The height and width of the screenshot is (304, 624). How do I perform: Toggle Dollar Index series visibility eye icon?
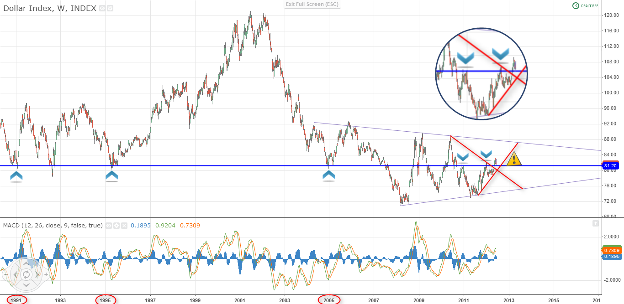[x=102, y=8]
